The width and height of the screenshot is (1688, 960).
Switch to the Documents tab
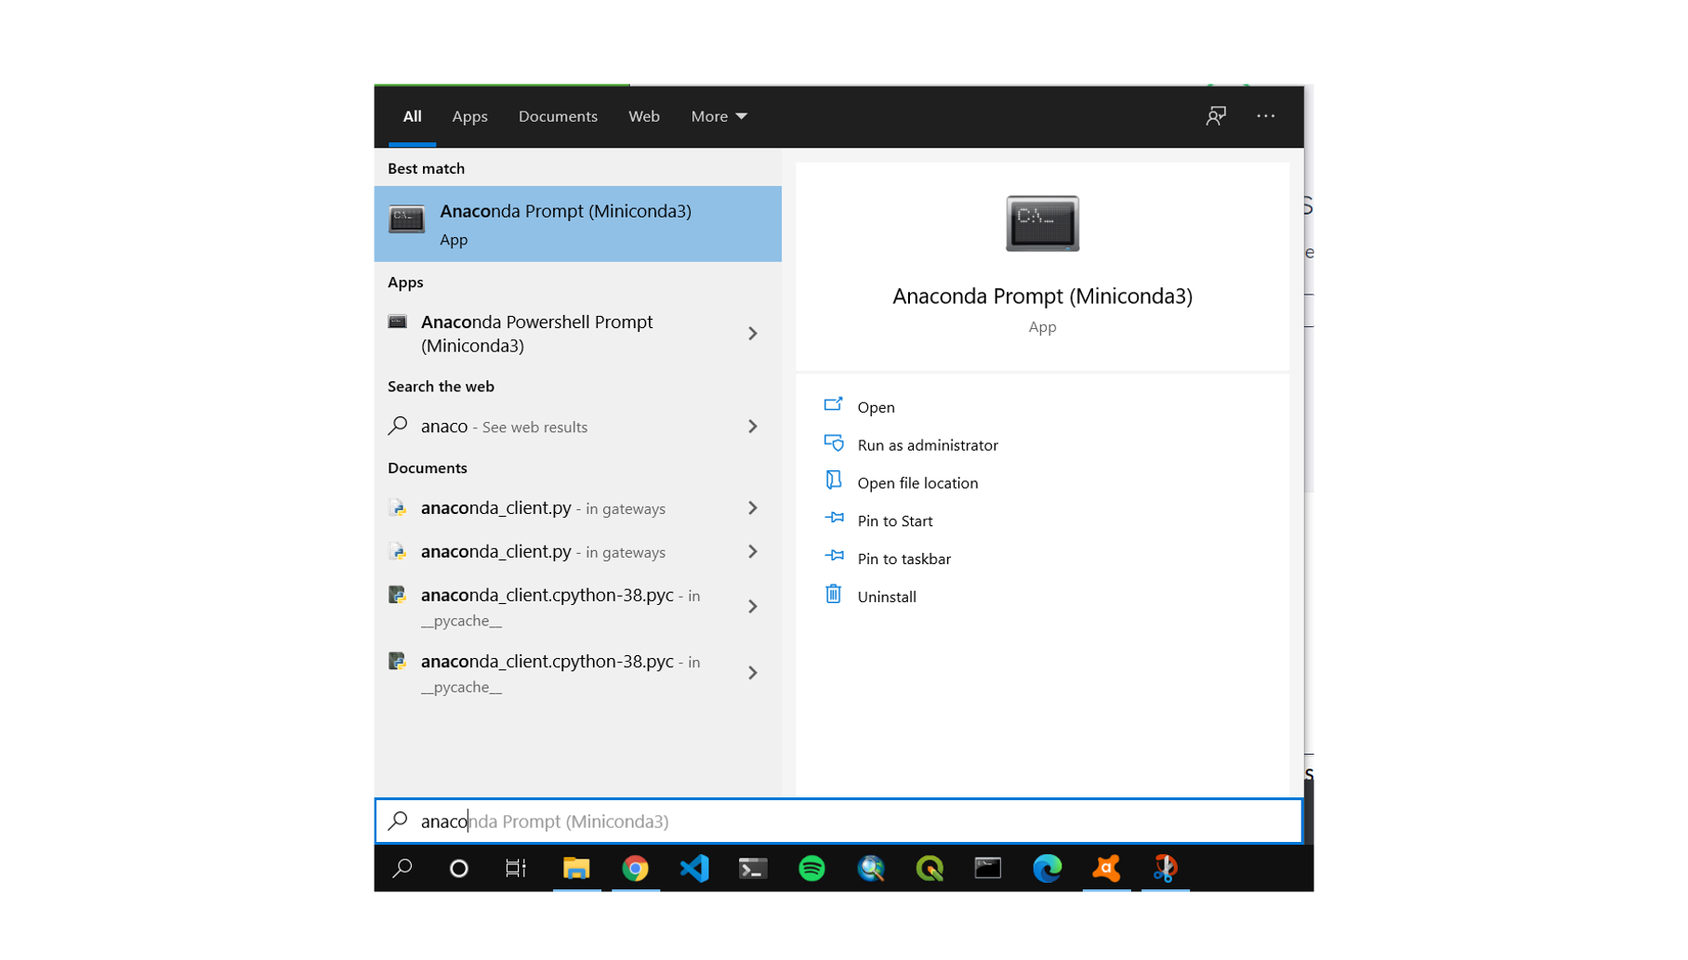click(x=558, y=116)
